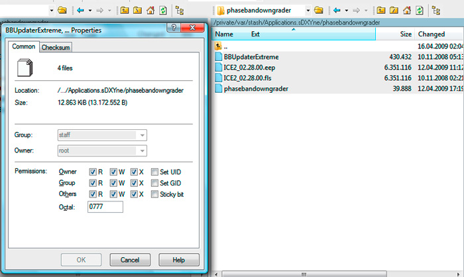This screenshot has height=277, width=464.
Task: Enable the Set GID checkbox
Action: (154, 183)
